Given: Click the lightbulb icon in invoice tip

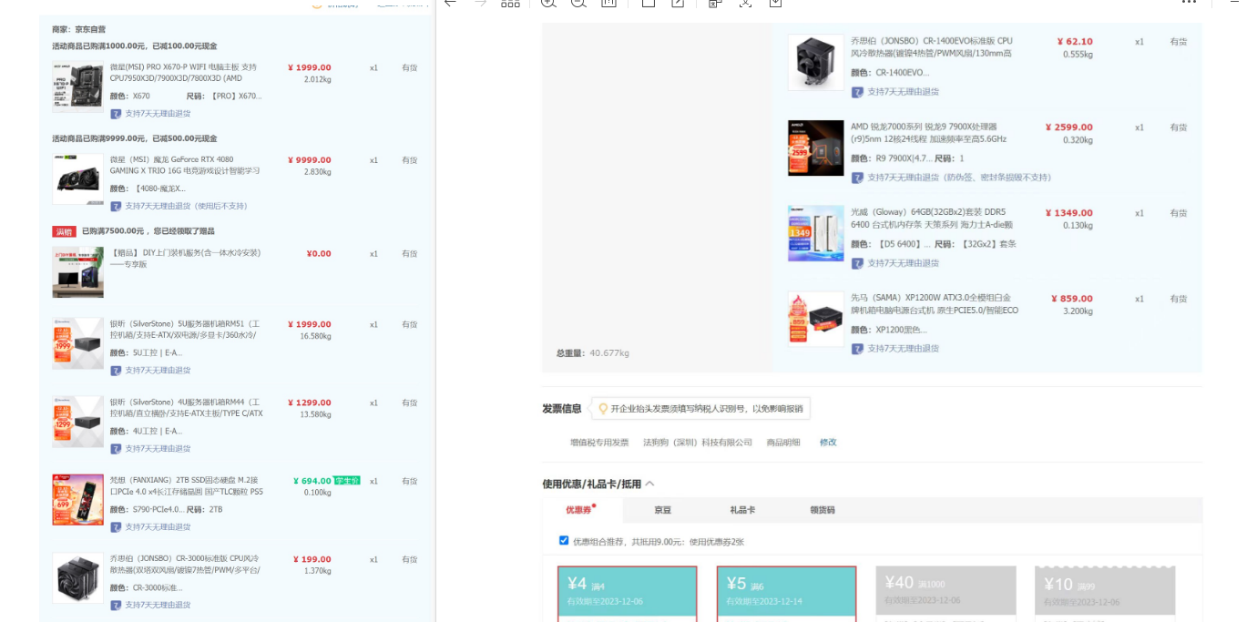Looking at the screenshot, I should (602, 409).
